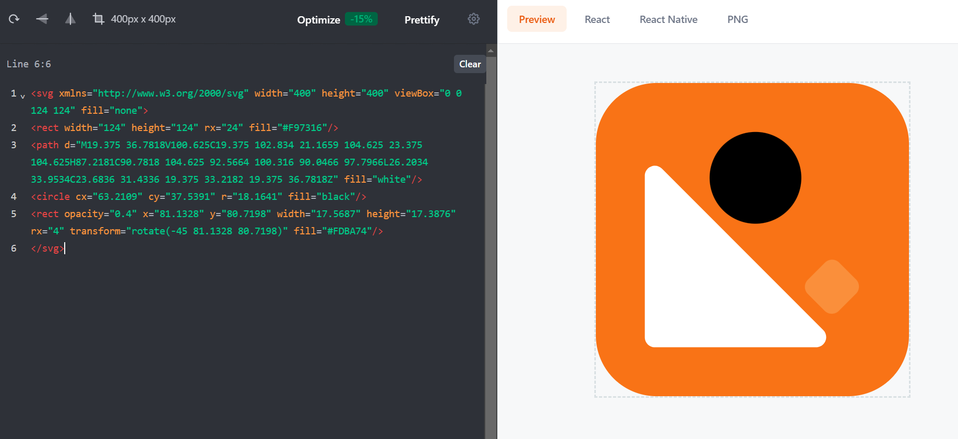Click the black circle in the preview

click(x=755, y=178)
